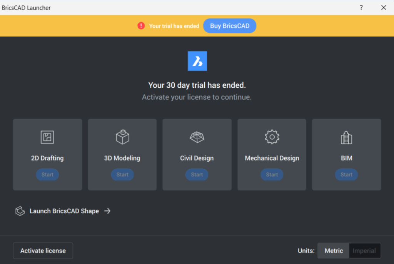The height and width of the screenshot is (264, 394).
Task: Select the Civil Design mesh icon
Action: [197, 137]
